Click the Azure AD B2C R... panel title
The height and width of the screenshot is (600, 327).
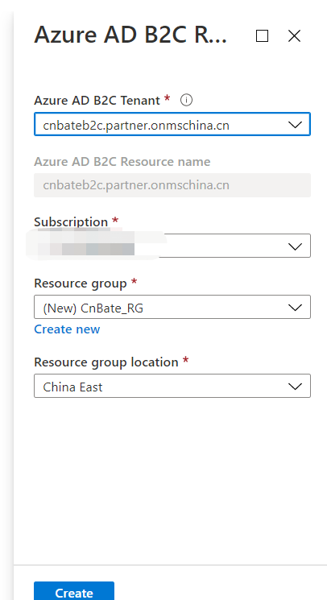[x=130, y=35]
